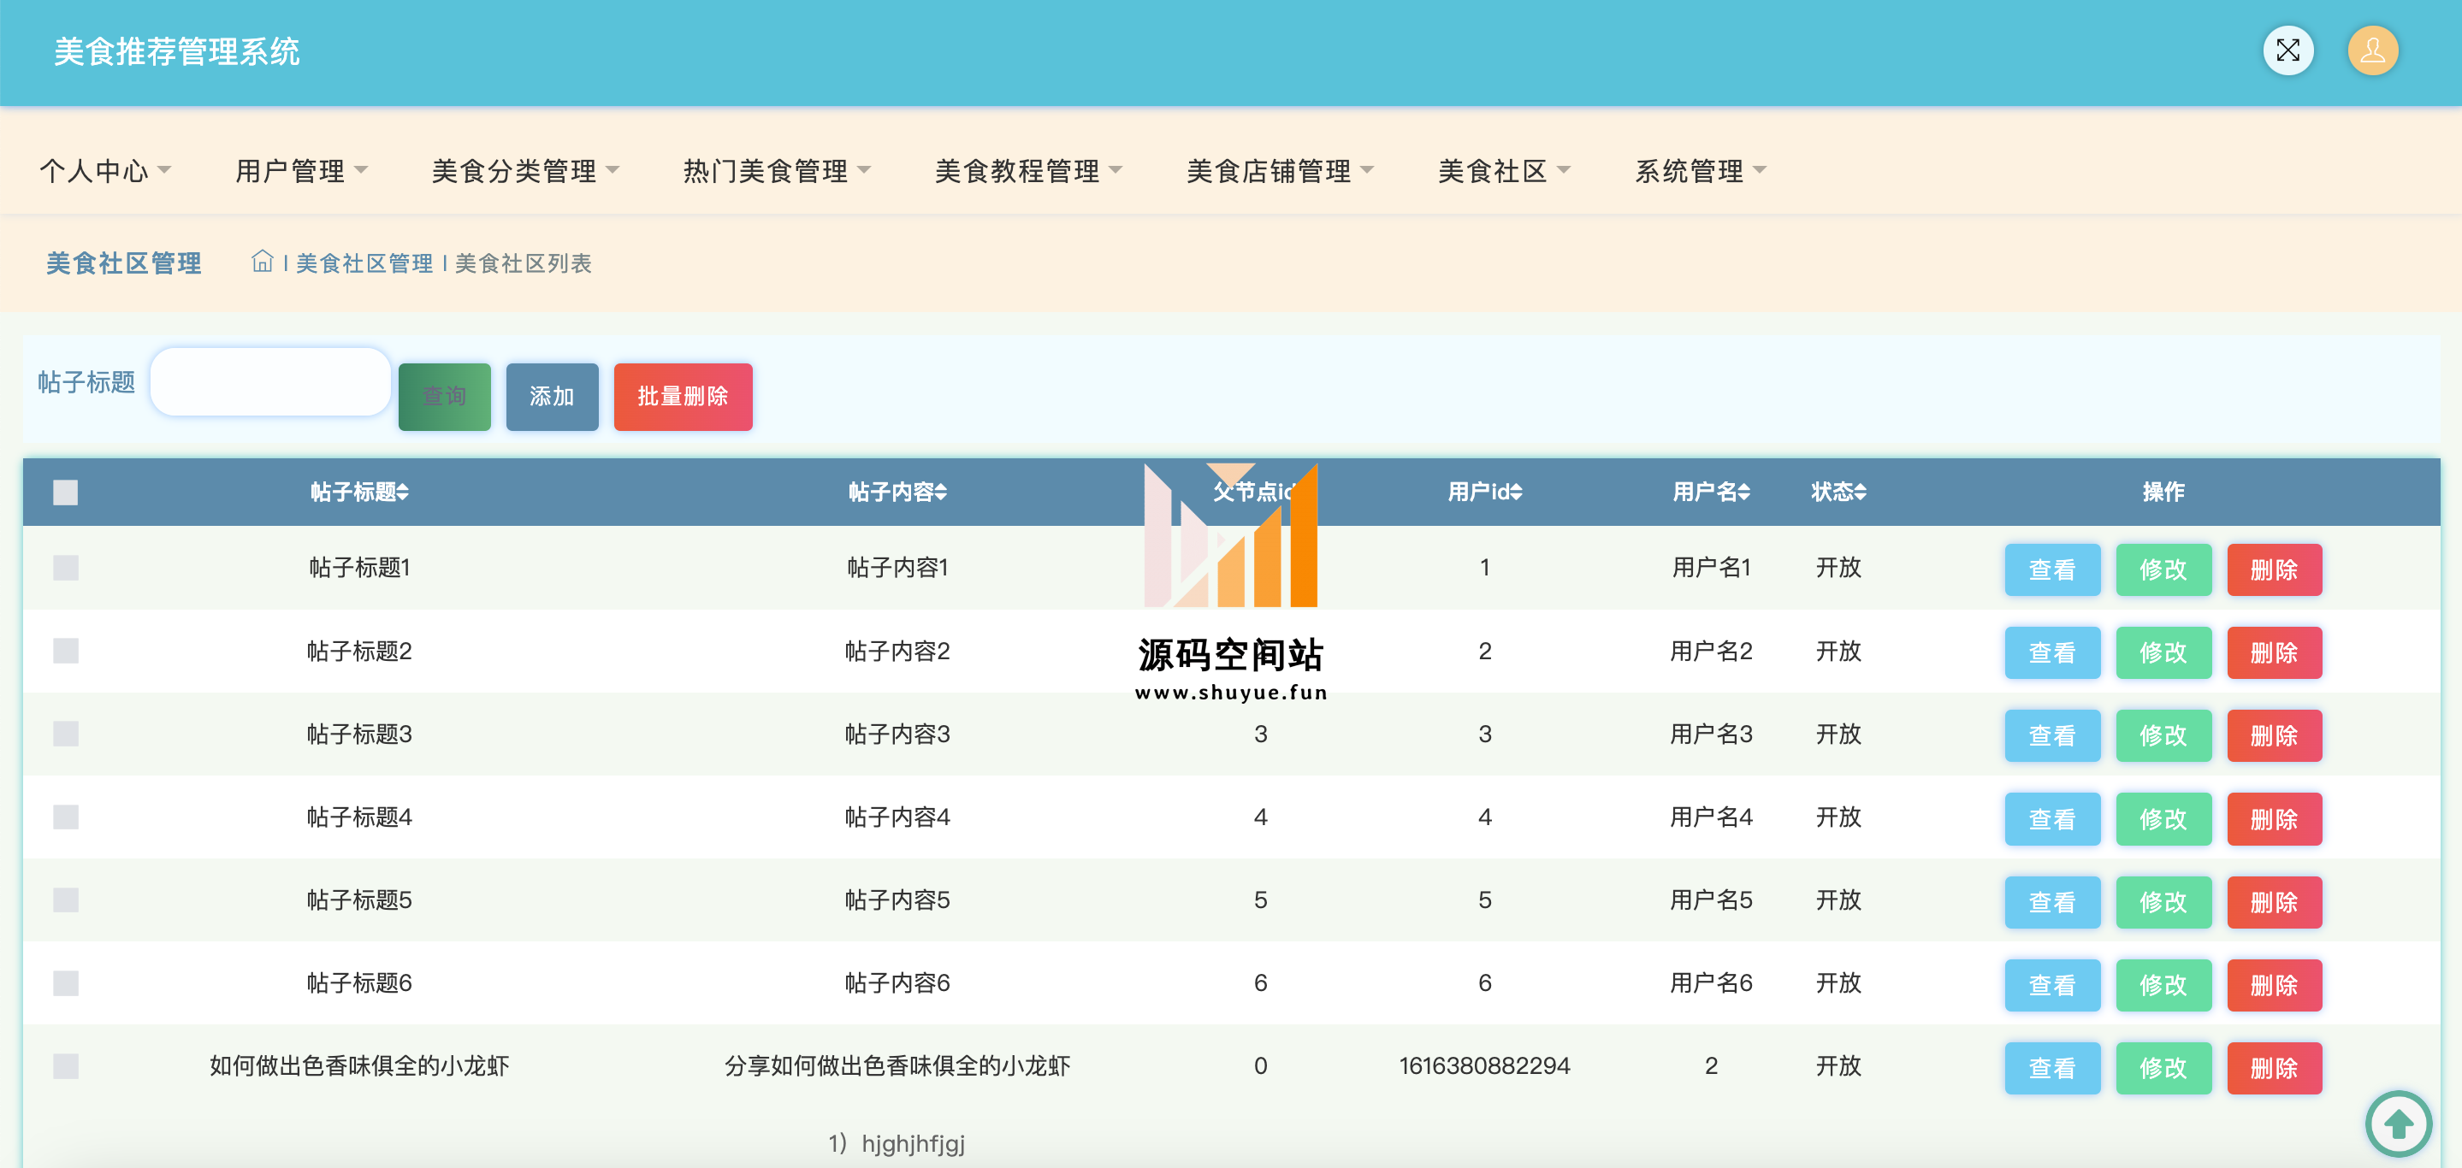The height and width of the screenshot is (1168, 2462).
Task: Edit the 帖子标题1 row with 修改
Action: pyautogui.click(x=2163, y=570)
